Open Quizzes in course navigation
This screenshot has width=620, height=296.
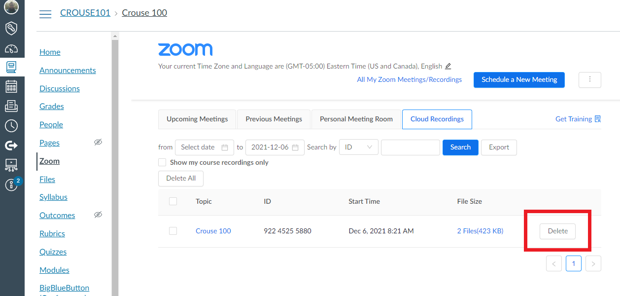[x=53, y=252]
